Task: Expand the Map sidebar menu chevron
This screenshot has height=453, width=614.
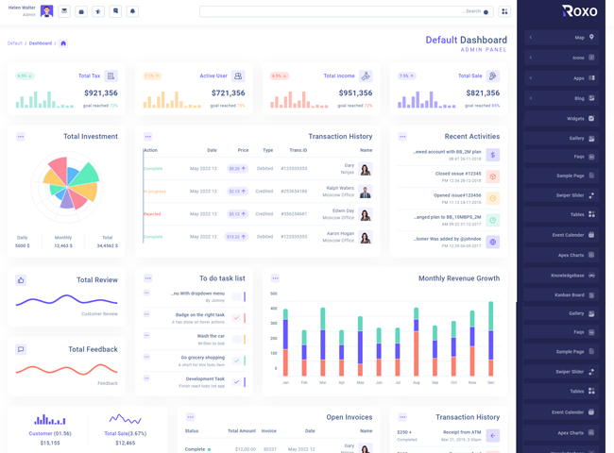Action: coord(531,38)
